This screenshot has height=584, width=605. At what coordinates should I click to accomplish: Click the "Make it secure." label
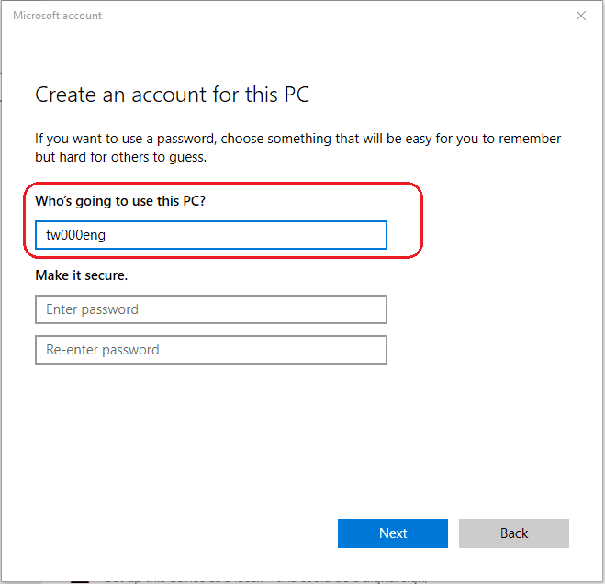82,275
